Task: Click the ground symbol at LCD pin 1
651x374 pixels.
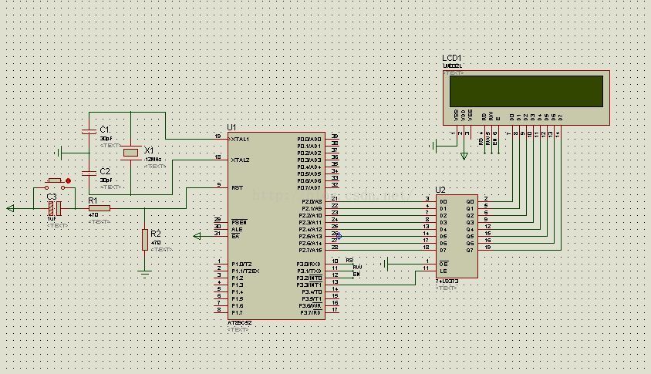Action: pyautogui.click(x=432, y=146)
